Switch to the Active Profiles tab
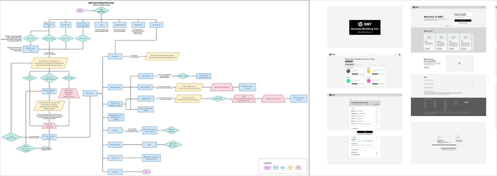This screenshot has width=497, height=176. click(349, 64)
